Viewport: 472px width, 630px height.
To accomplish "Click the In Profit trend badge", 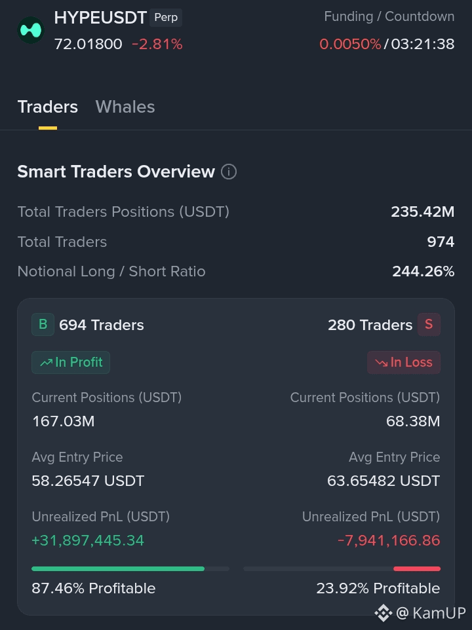I will click(x=71, y=362).
